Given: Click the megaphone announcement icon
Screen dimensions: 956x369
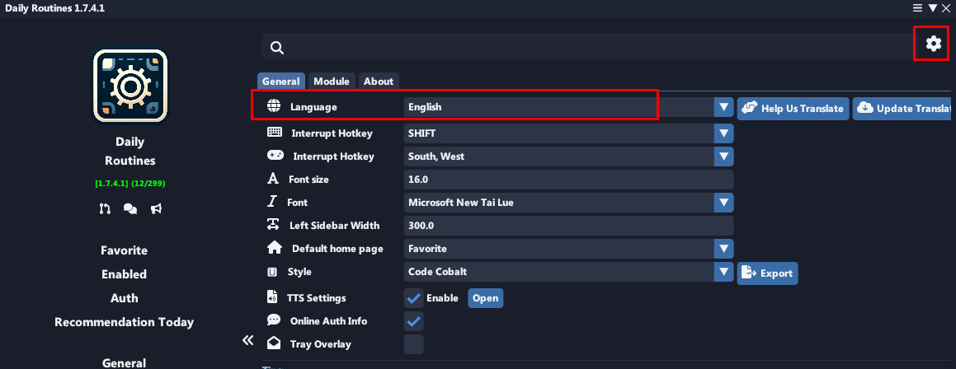Looking at the screenshot, I should (156, 208).
